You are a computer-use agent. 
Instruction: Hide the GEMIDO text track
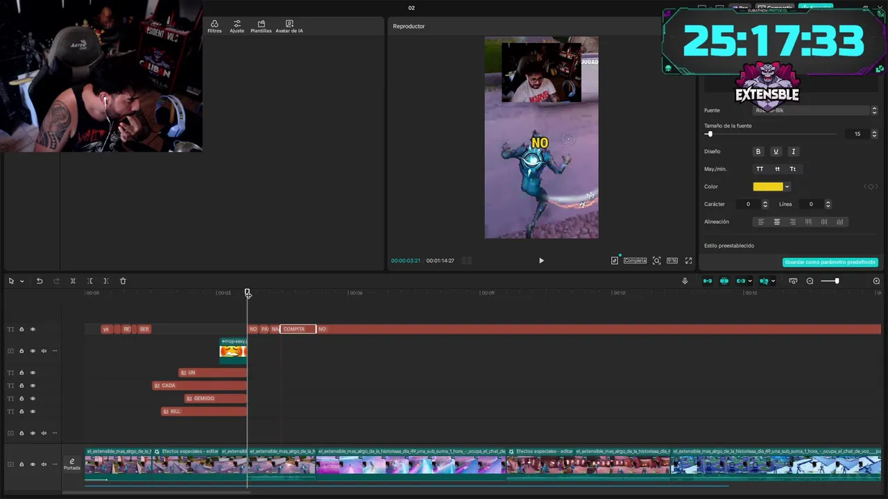(33, 399)
